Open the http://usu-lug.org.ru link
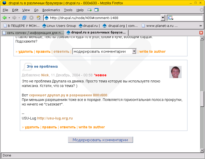205x159 pixels. pos(55,118)
